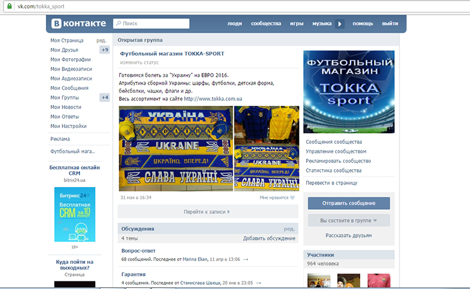Open Мои Друзья in the sidebar
Image resolution: width=470 pixels, height=289 pixels.
click(64, 50)
